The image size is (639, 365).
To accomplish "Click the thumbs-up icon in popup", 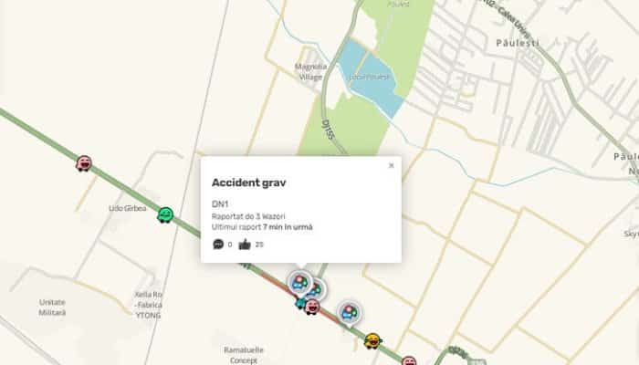I will click(245, 244).
